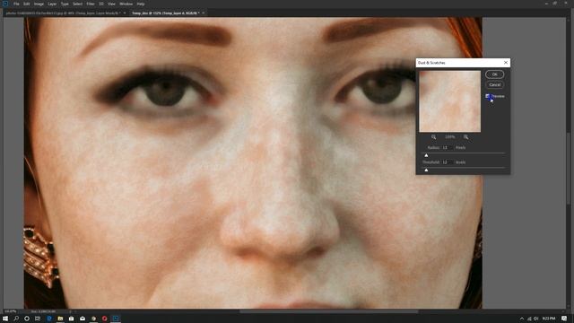The width and height of the screenshot is (574, 323).
Task: Click the Threshold value field
Action: [x=447, y=162]
